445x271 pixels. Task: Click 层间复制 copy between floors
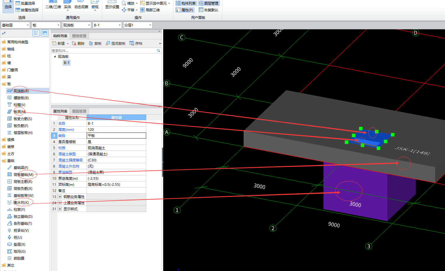click(116, 44)
